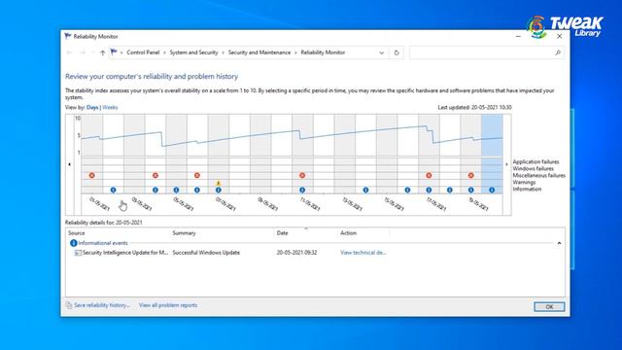Select the red failure icon on 06-05-2021

(197, 175)
